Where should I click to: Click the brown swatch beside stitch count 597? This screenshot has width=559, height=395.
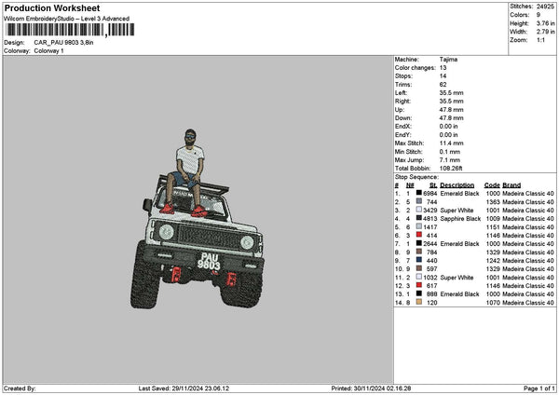pyautogui.click(x=419, y=268)
